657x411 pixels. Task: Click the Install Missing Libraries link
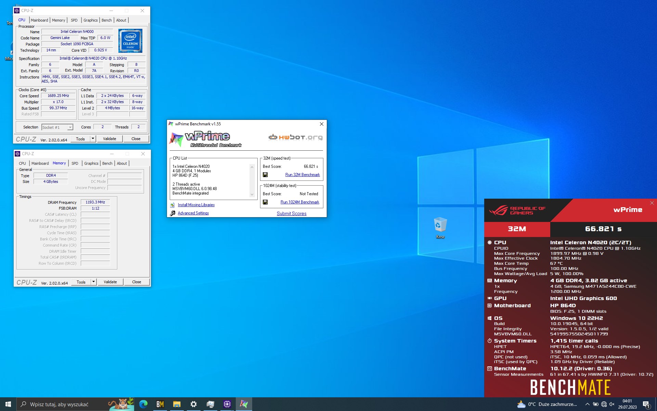point(196,205)
